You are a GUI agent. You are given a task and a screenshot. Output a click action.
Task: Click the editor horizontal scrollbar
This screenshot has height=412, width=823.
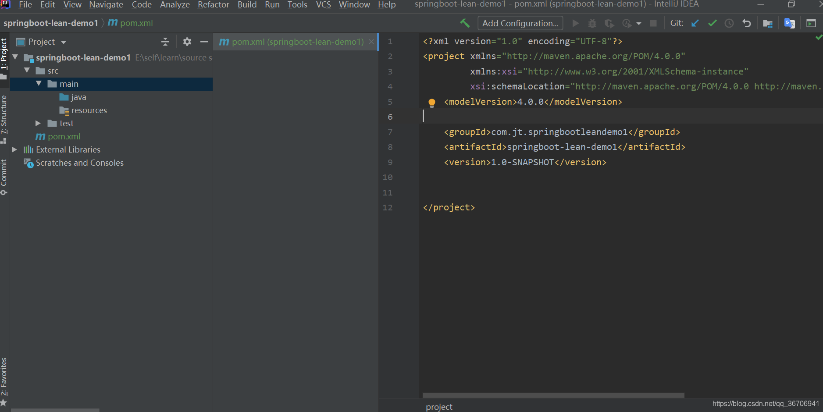(553, 395)
